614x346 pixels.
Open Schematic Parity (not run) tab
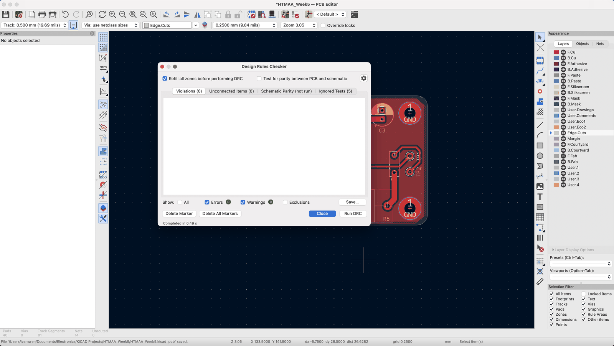[286, 91]
